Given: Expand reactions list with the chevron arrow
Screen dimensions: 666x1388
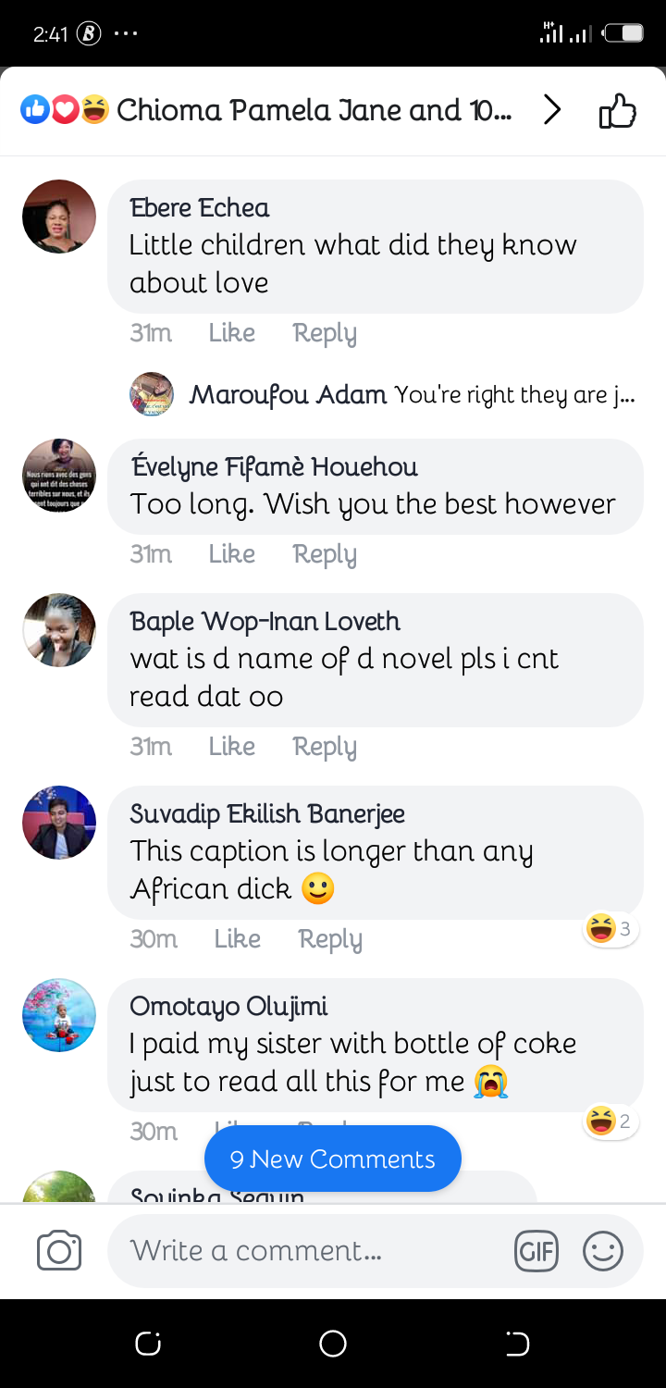Looking at the screenshot, I should 552,110.
